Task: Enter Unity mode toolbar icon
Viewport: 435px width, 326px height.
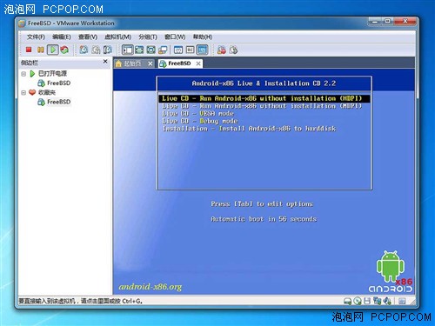Action: tap(163, 50)
